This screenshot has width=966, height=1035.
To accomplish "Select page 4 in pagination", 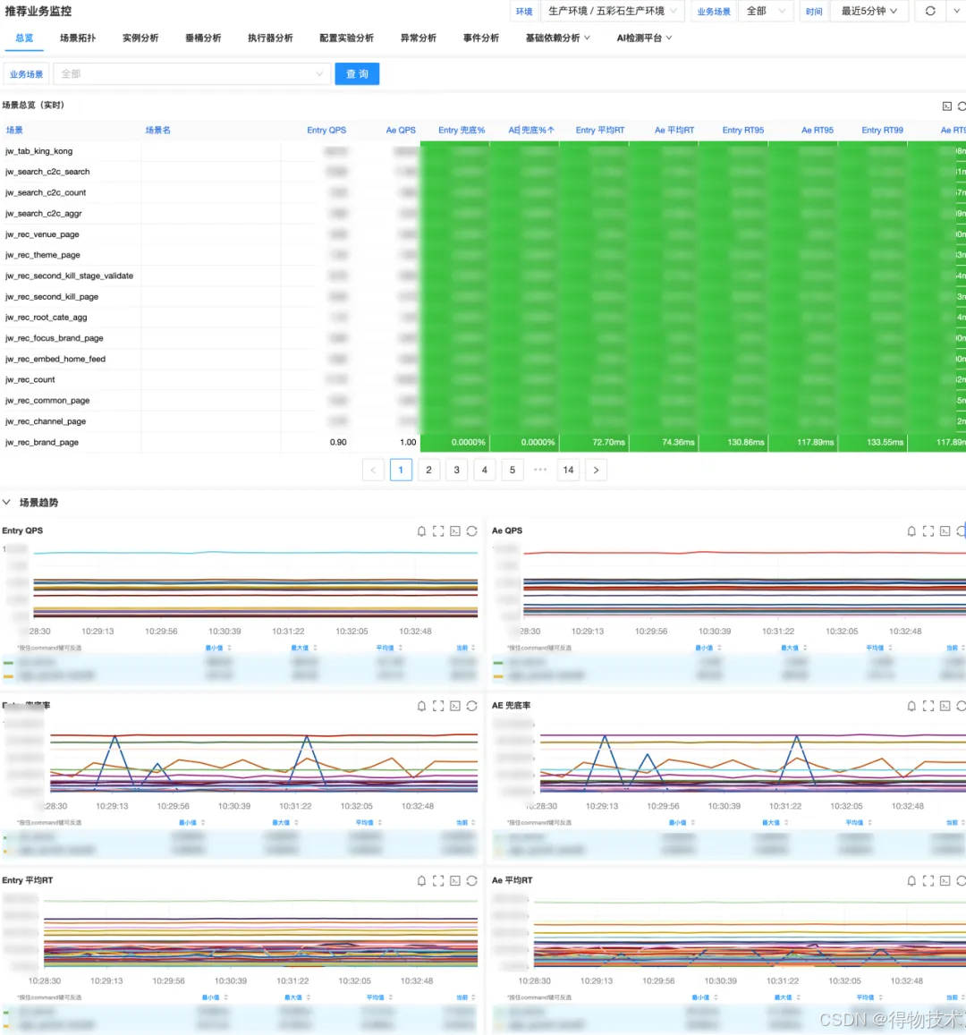I will click(x=484, y=470).
